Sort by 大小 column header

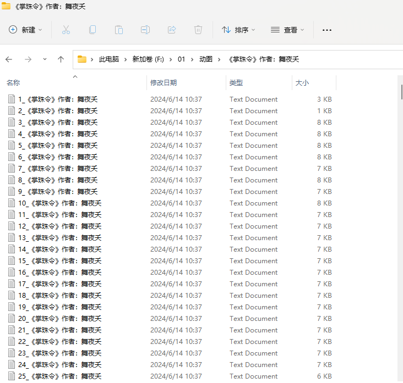(x=302, y=82)
